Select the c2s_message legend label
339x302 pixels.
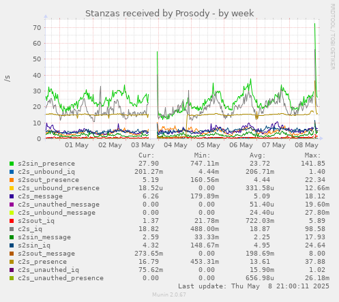coord(40,196)
